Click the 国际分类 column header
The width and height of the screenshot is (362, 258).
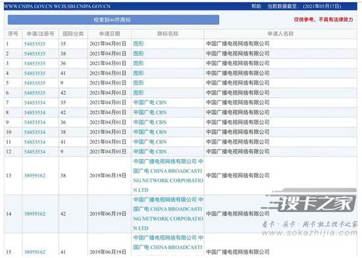pyautogui.click(x=73, y=34)
